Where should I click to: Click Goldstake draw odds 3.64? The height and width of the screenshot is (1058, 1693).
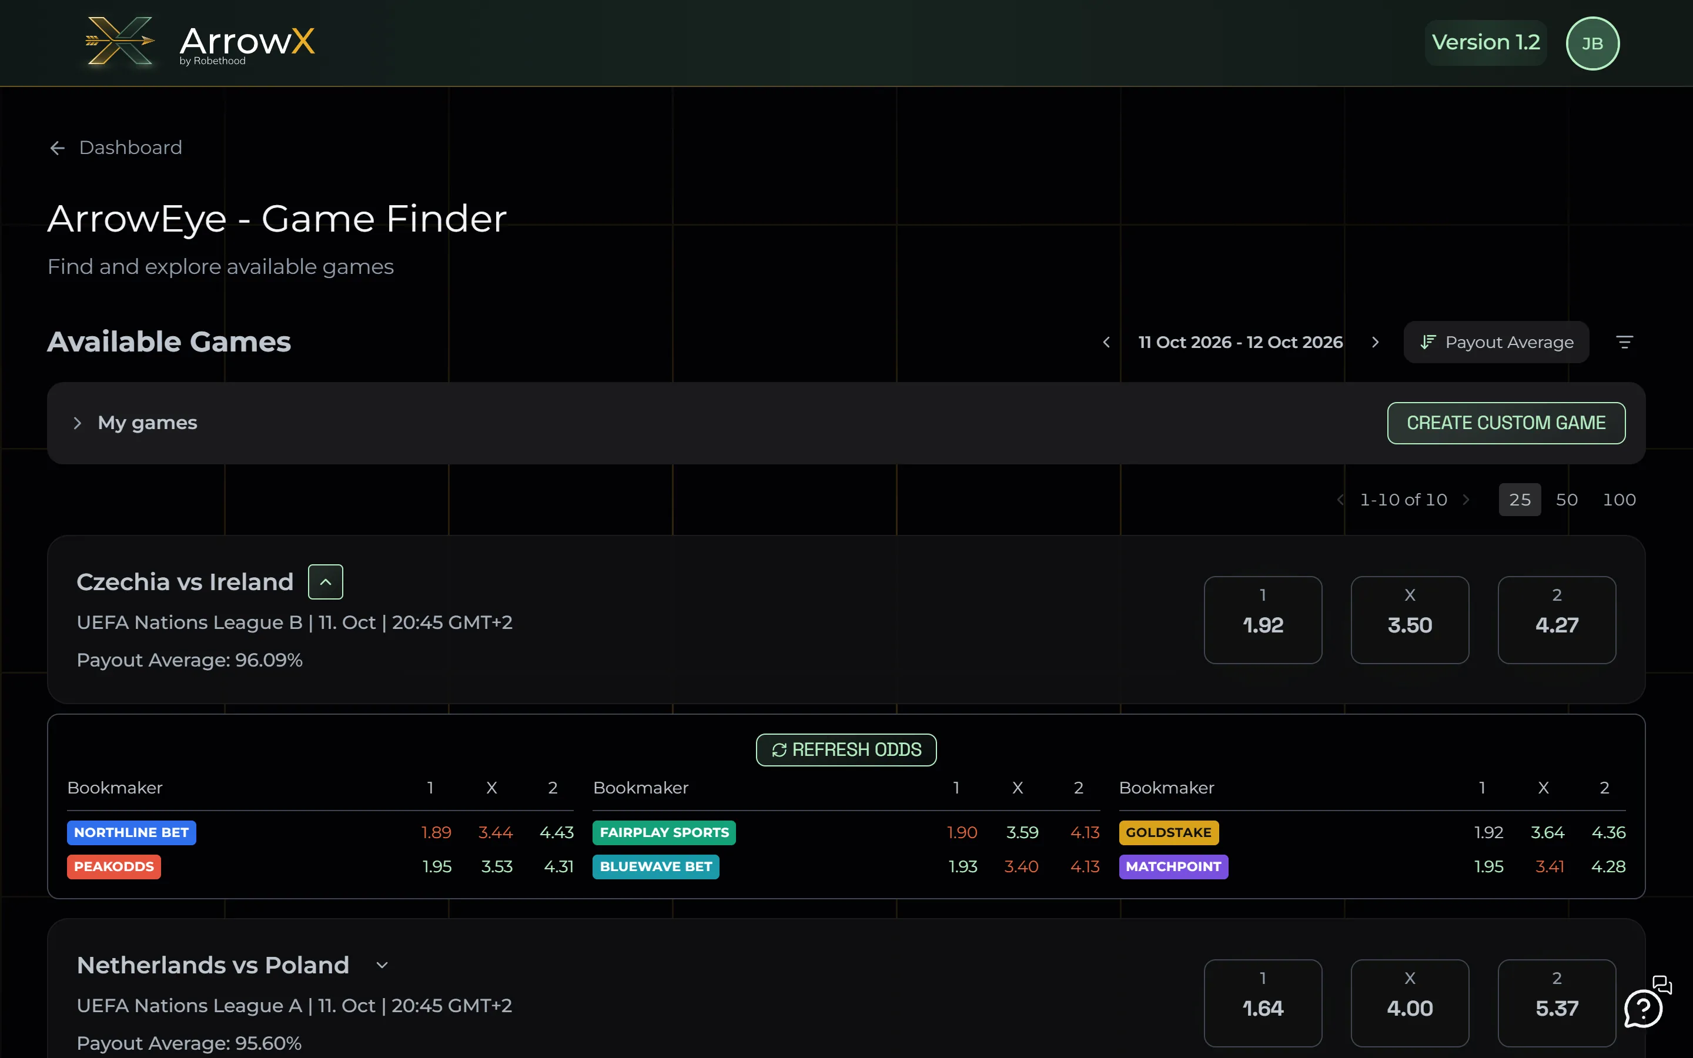1547,833
